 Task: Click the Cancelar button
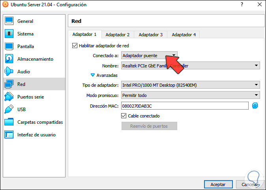tap(250, 184)
